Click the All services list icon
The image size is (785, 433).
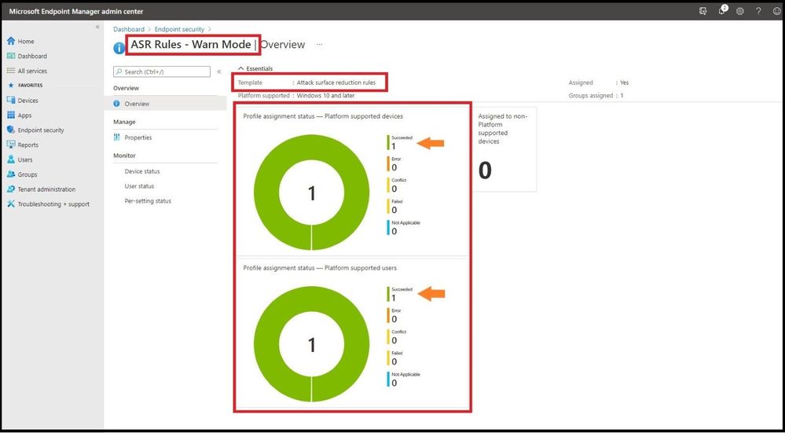11,71
